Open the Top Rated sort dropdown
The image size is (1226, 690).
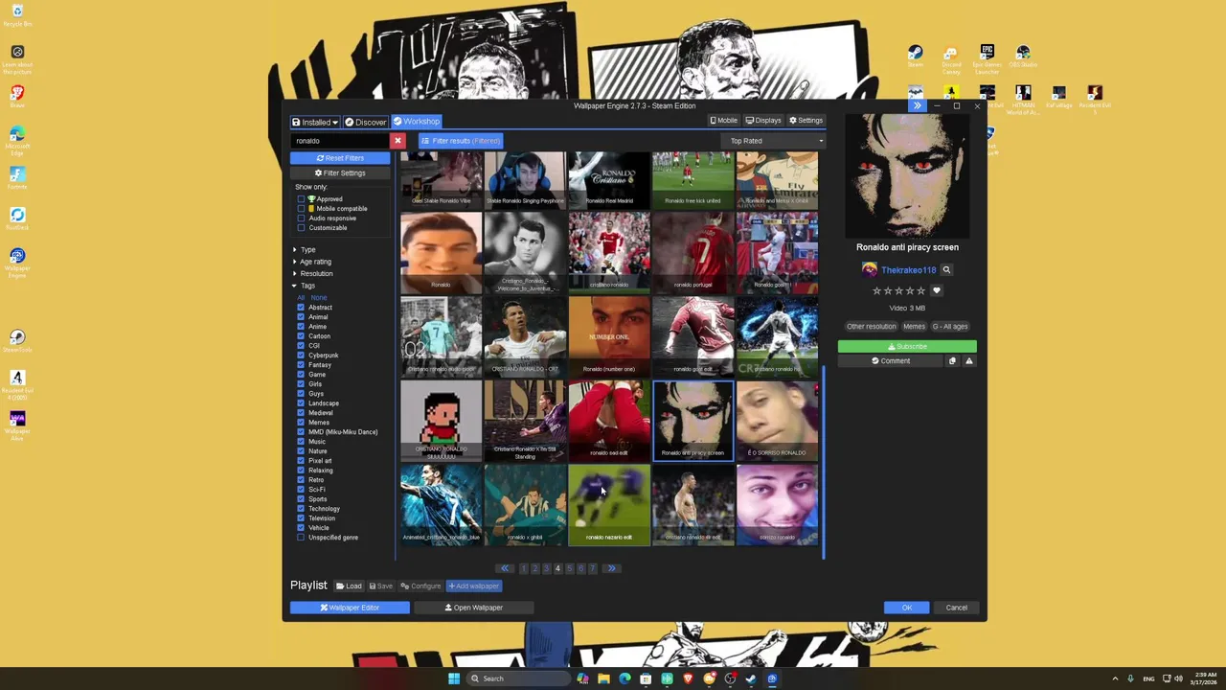coord(773,141)
